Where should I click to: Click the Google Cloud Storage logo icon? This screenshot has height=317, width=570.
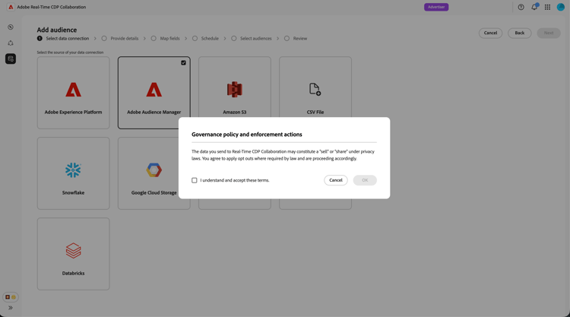(154, 170)
